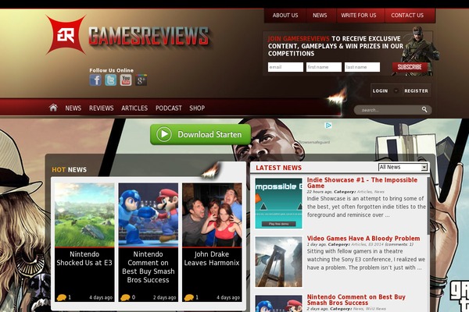Viewport: 469px width, 312px height.
Task: Open Nintendo Comment on Best Buy headline in Latest News
Action: [356, 300]
